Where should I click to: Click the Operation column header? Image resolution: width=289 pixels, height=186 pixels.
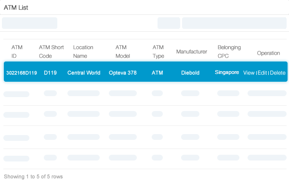point(268,53)
